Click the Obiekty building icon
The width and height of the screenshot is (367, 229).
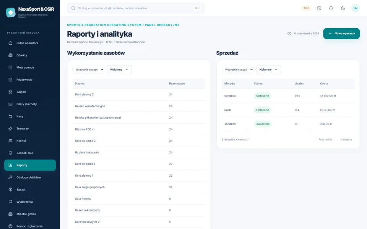[11, 55]
